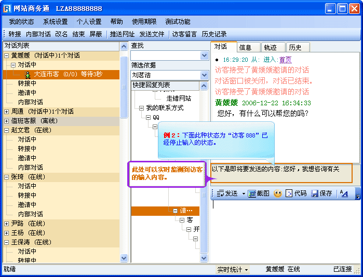The width and height of the screenshot is (363, 277).
Task: Open the smiley emoticon picker
Action: coord(278,193)
